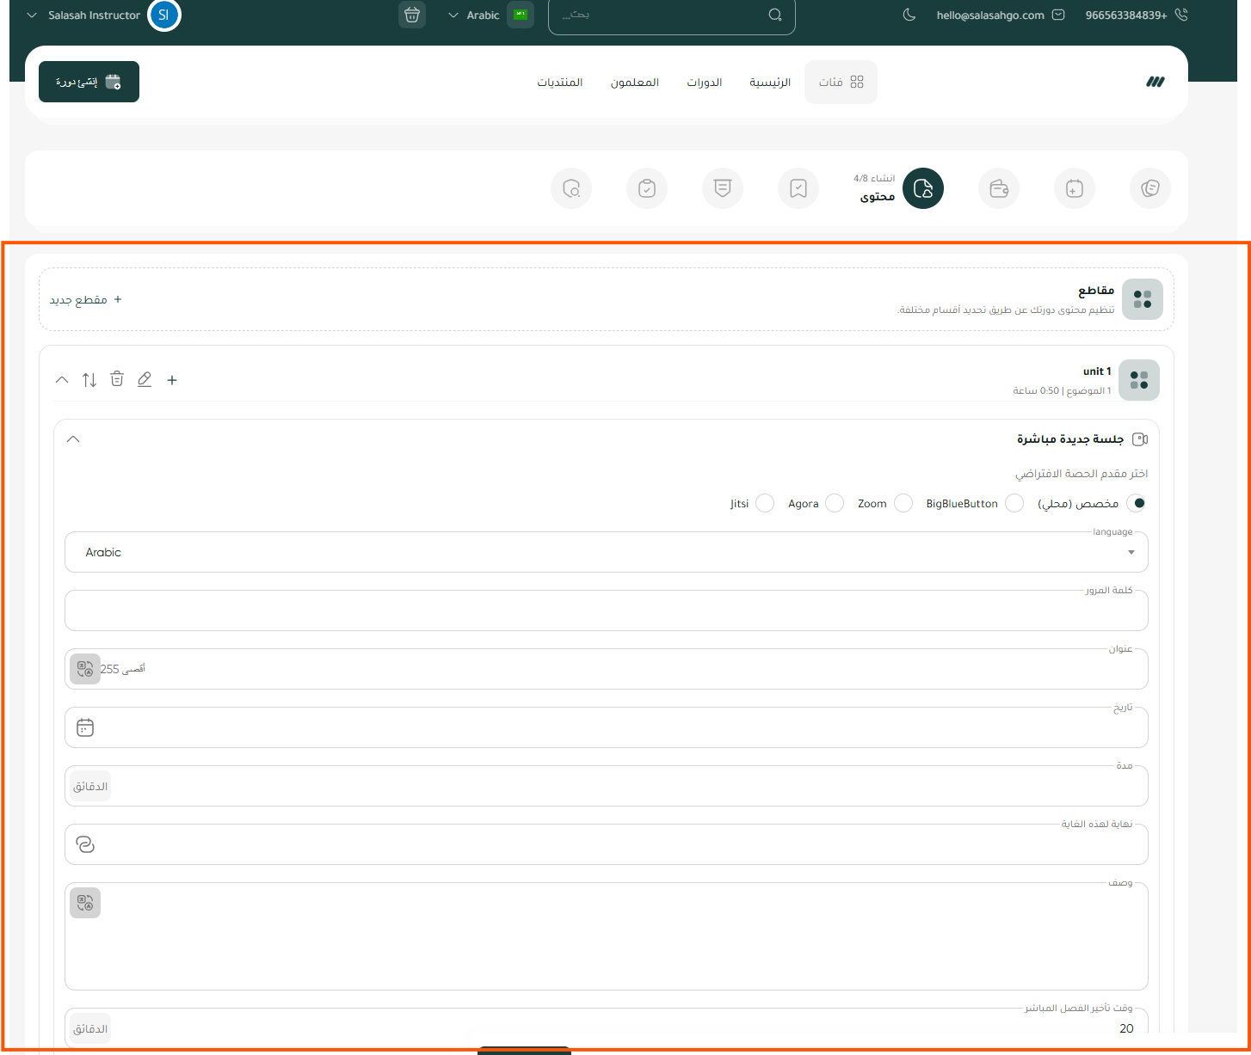Select the Zoom radio option
The image size is (1251, 1055).
click(x=903, y=503)
